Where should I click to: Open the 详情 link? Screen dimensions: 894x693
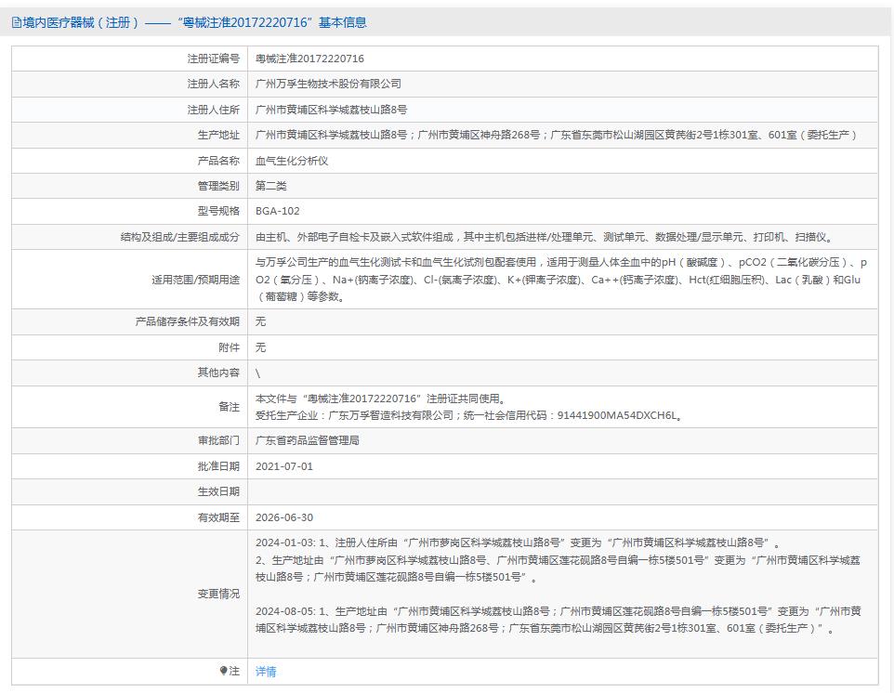(x=266, y=672)
